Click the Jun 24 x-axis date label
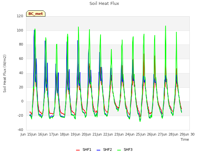Image resolution: width=209 pixels, height=156 pixels. pos(124,134)
